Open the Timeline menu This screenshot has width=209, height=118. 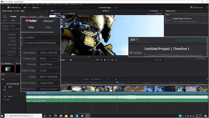coord(27,4)
